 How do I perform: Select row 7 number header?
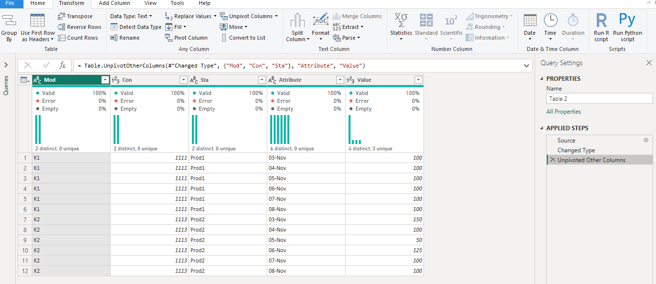(25, 219)
